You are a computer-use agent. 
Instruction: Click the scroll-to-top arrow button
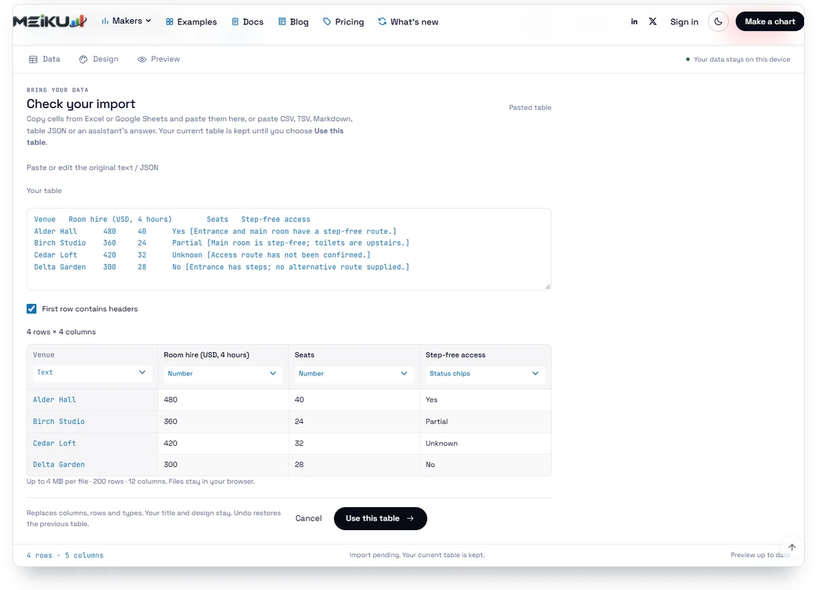coord(792,547)
